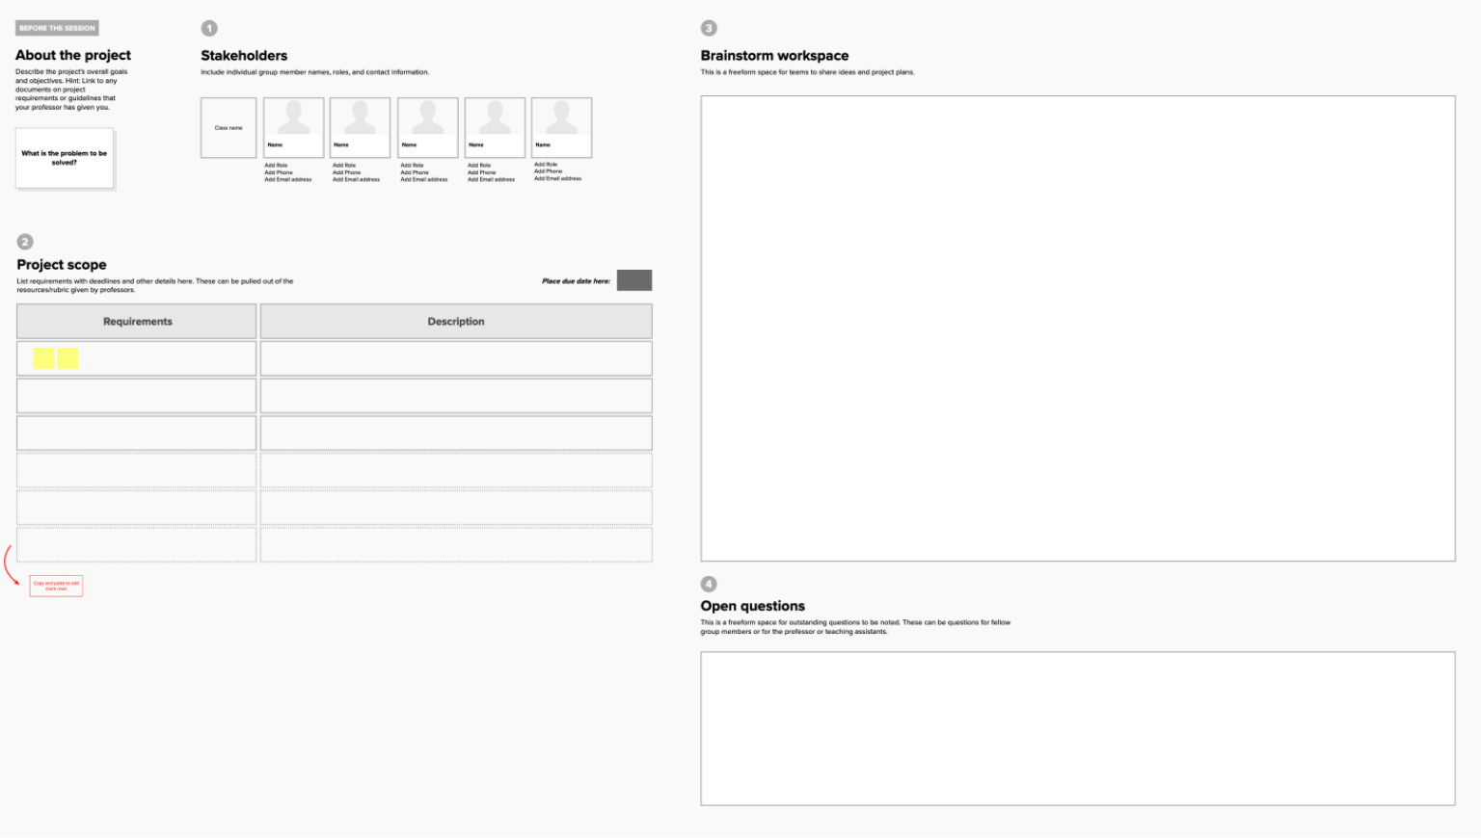
Task: Click the last stakeholder avatar icon
Action: (x=561, y=123)
